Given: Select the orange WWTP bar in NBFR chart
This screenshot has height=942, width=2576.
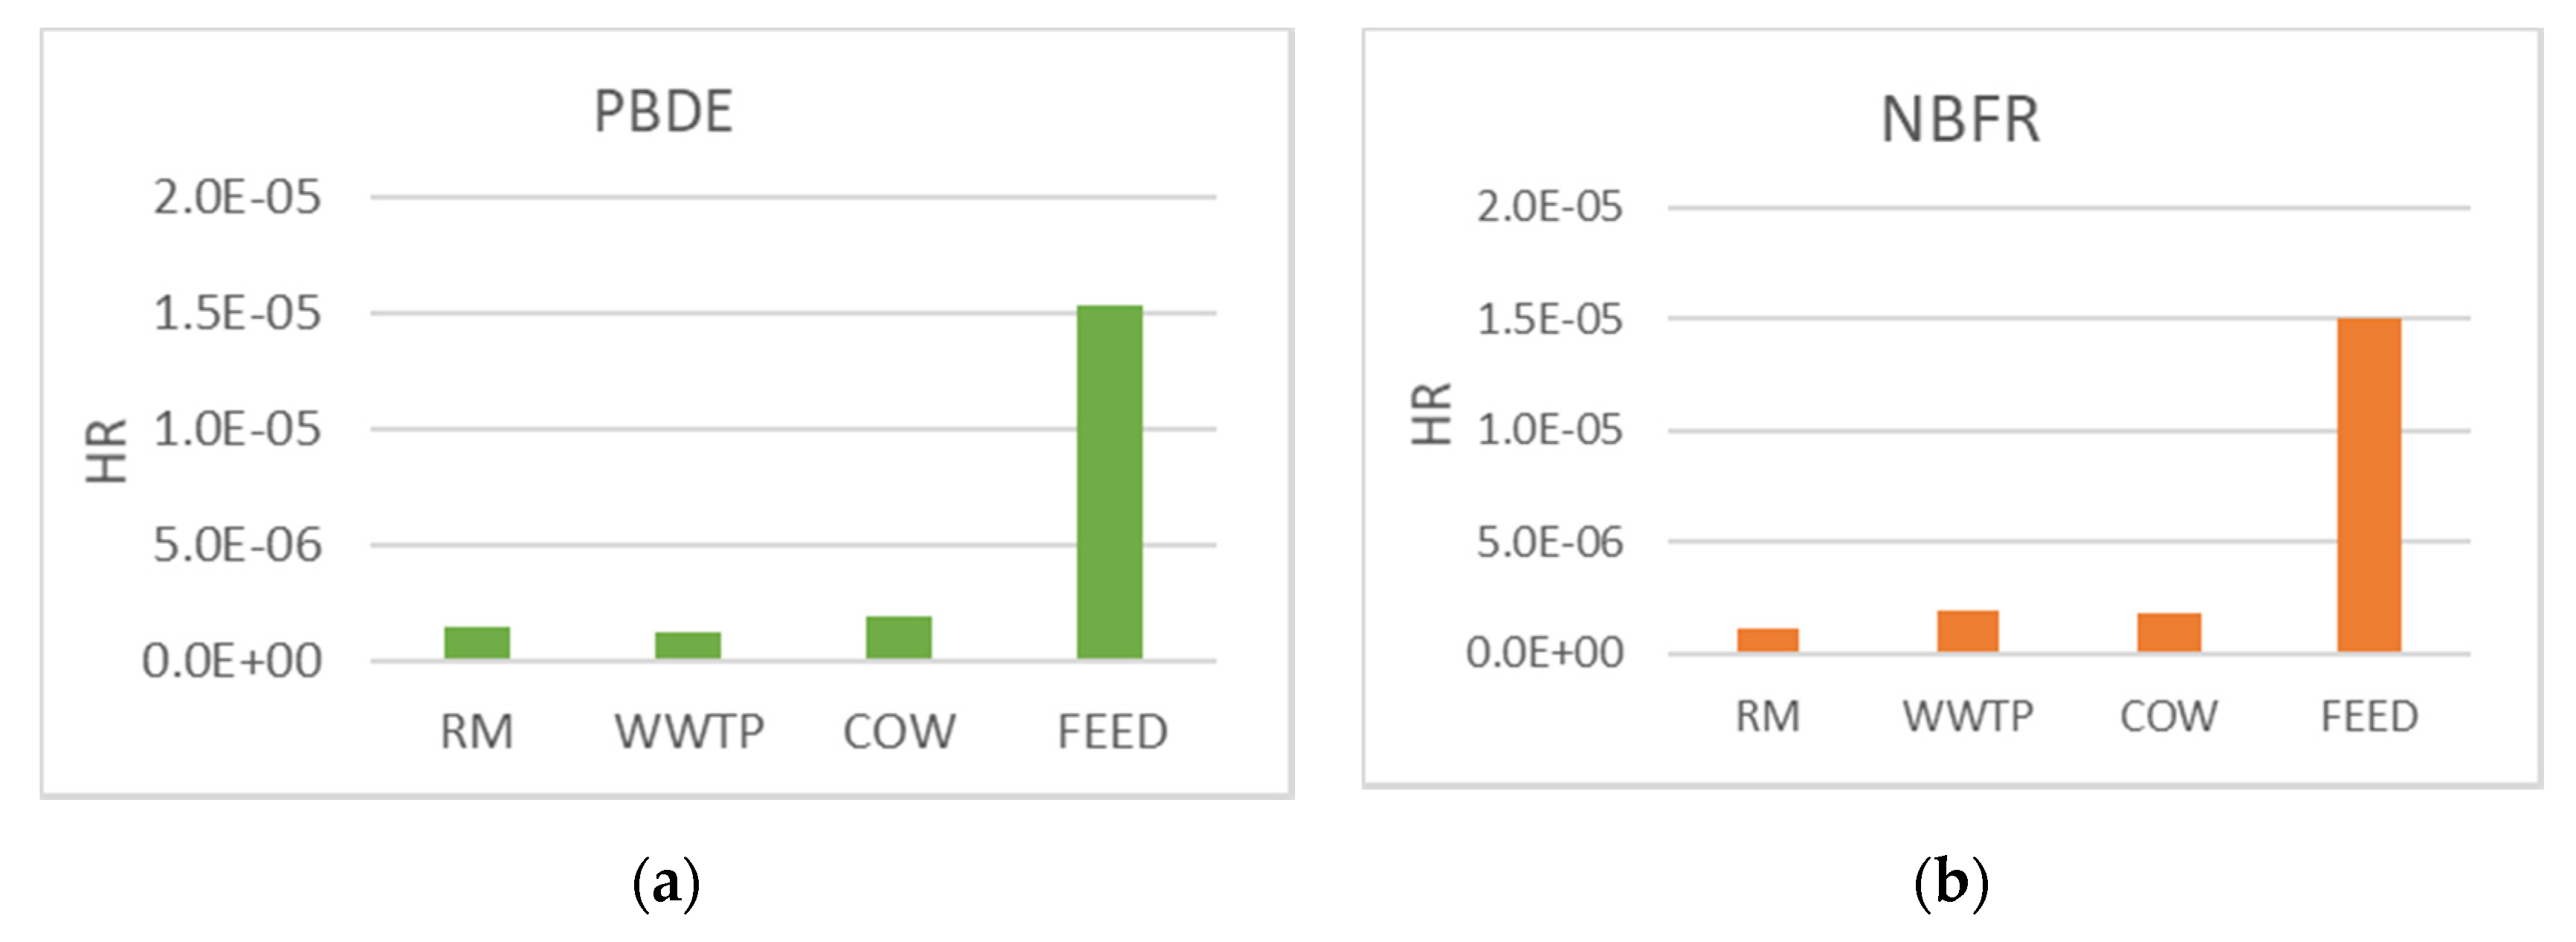Looking at the screenshot, I should 1967,631.
